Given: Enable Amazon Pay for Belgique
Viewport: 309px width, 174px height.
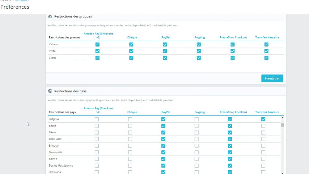Looking at the screenshot, I should (96, 119).
